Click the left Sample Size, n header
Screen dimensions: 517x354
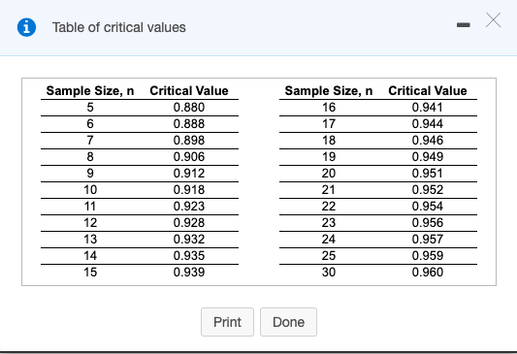point(90,90)
